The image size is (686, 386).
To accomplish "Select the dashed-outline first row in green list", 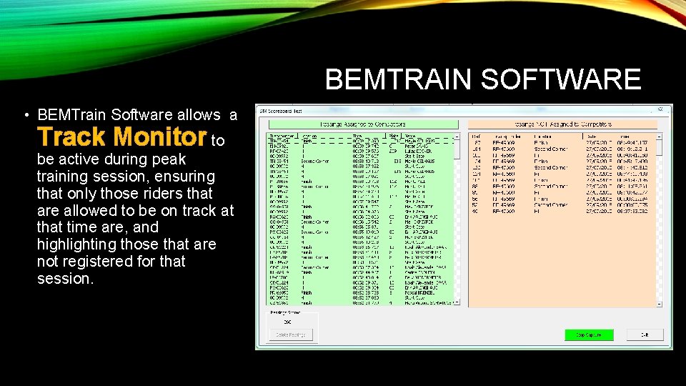I will click(360, 141).
